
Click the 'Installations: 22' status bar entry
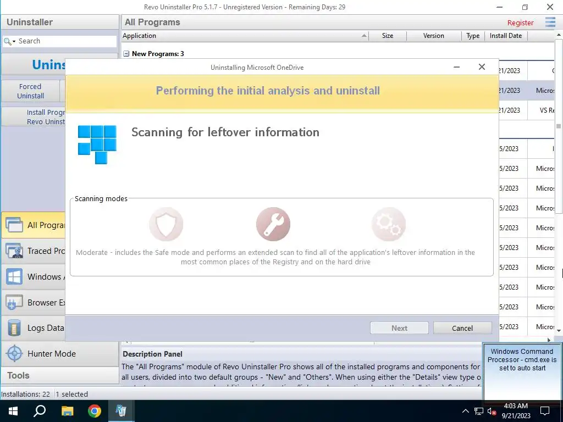[x=25, y=394]
